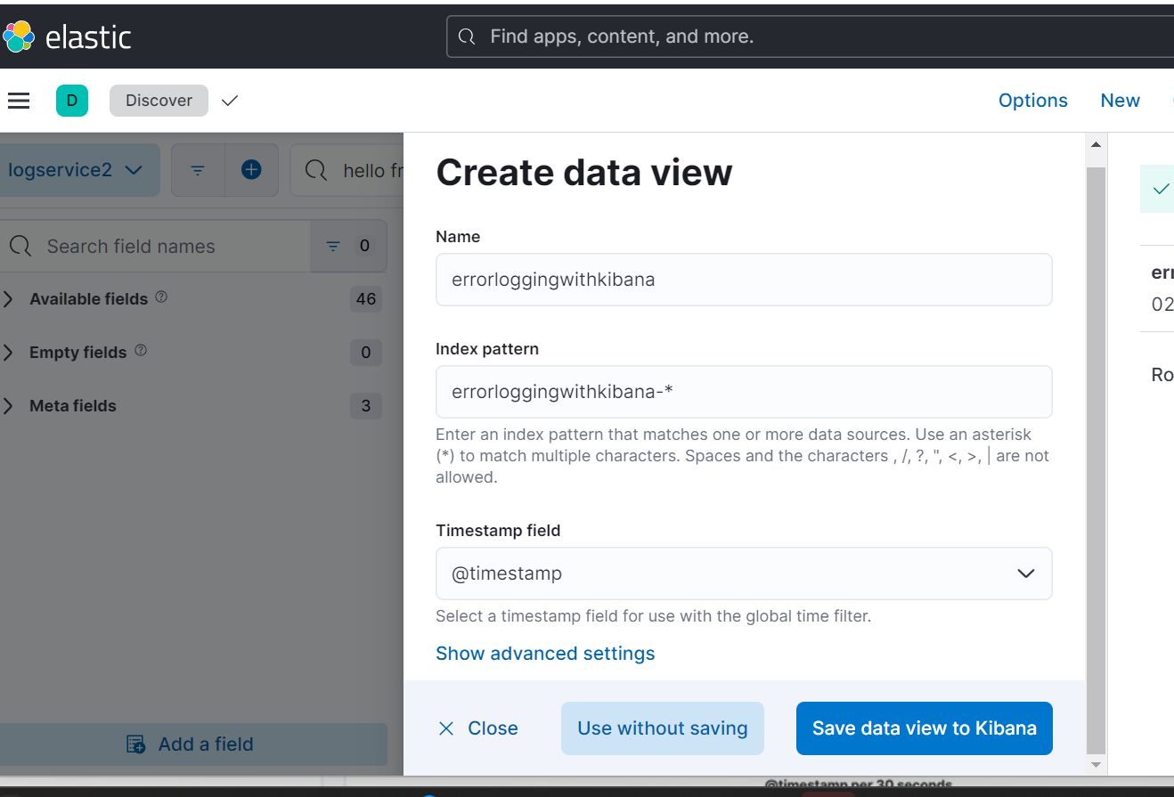
Task: Click Use without saving
Action: click(x=662, y=728)
